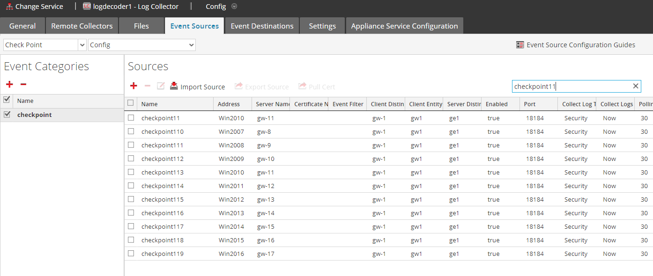Clear the search filter with X icon
The image size is (653, 276).
coord(636,86)
